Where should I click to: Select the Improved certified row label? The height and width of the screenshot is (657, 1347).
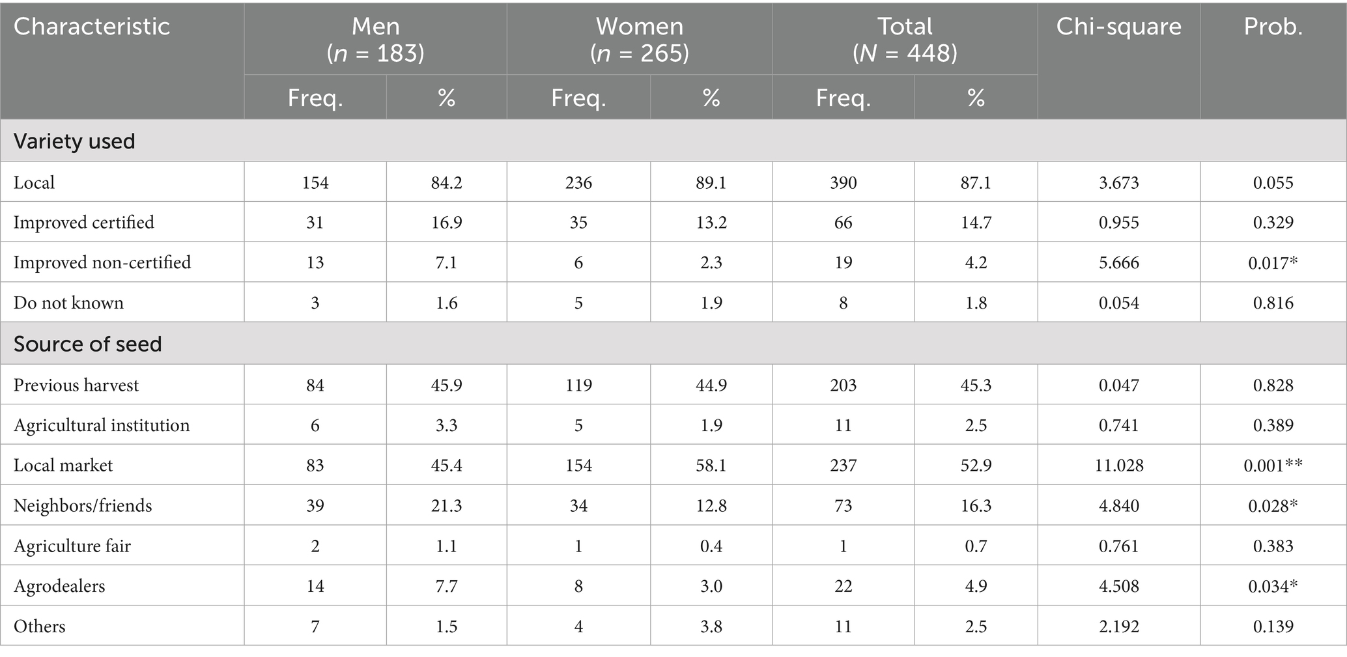[x=83, y=223]
